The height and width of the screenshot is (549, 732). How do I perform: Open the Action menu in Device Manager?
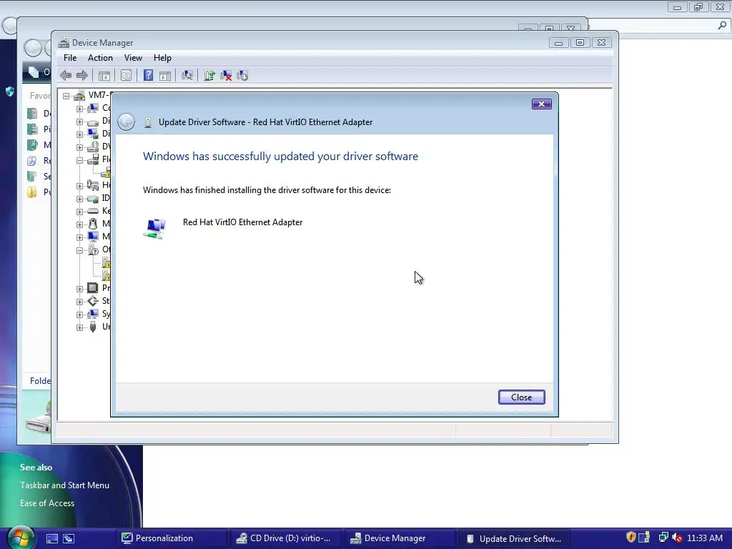[x=100, y=58]
